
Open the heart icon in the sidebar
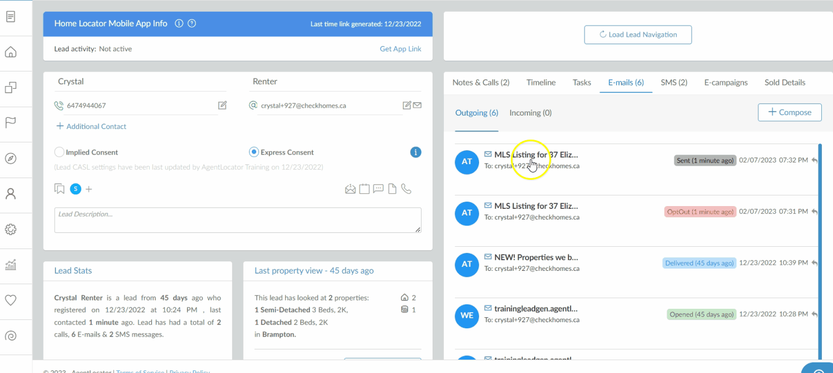pos(11,300)
